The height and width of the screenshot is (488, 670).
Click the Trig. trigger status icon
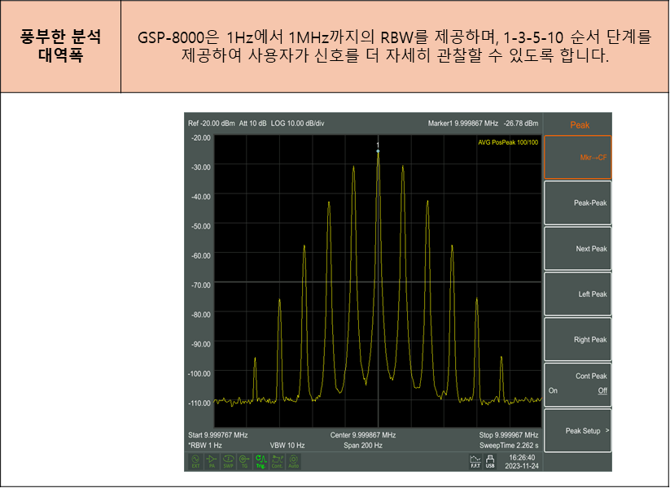261,461
